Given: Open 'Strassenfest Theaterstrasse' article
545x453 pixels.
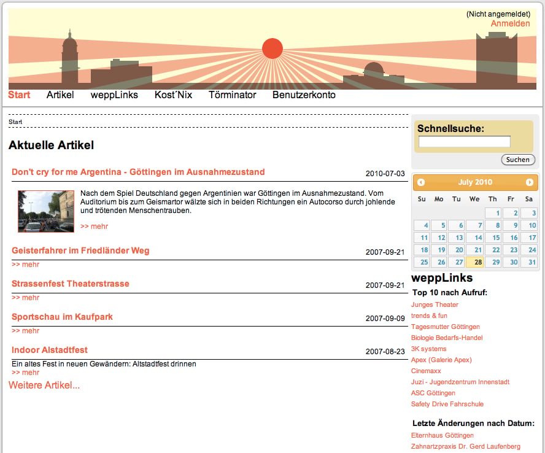Looking at the screenshot, I should pos(70,284).
